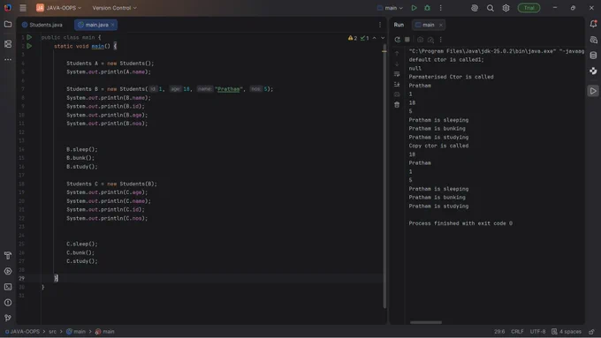This screenshot has height=338, width=601.
Task: Open the Database tool window
Action: click(593, 56)
